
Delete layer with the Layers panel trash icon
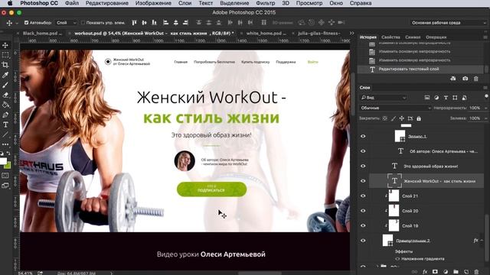point(476,272)
